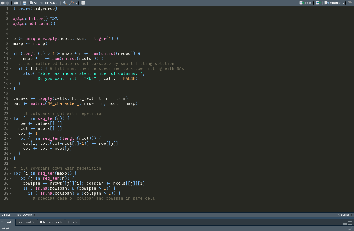Collapse the inner loop fold at line 27
The image size is (354, 231).
click(11, 139)
